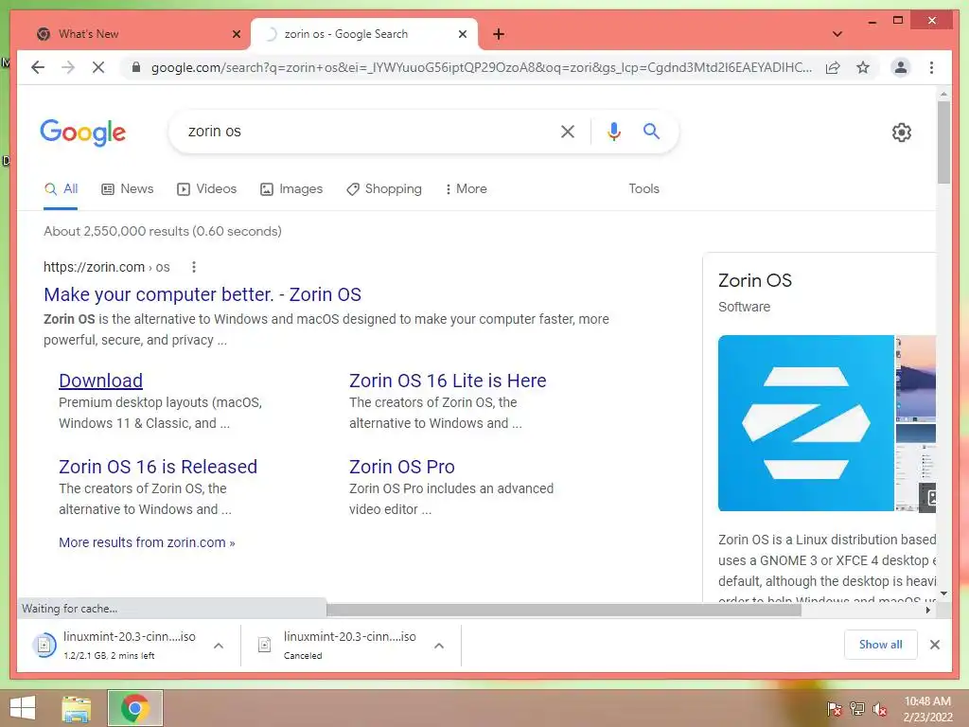Stop loading the page

coord(98,67)
